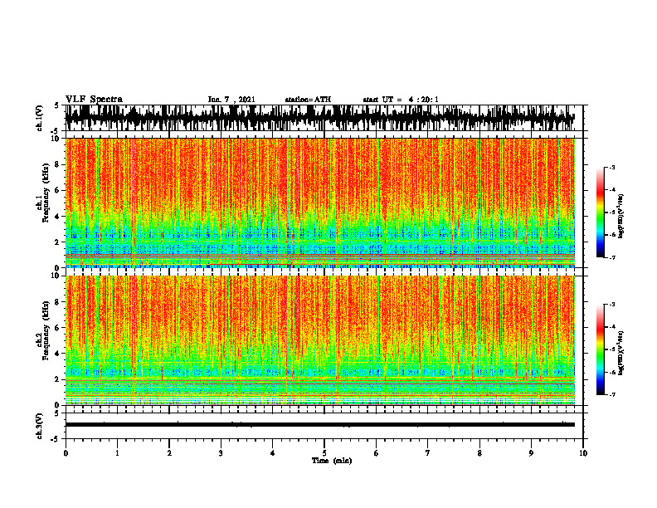The width and height of the screenshot is (657, 508).
Task: Click inside the ch.1 spectrogram plot
Action: coord(320,203)
